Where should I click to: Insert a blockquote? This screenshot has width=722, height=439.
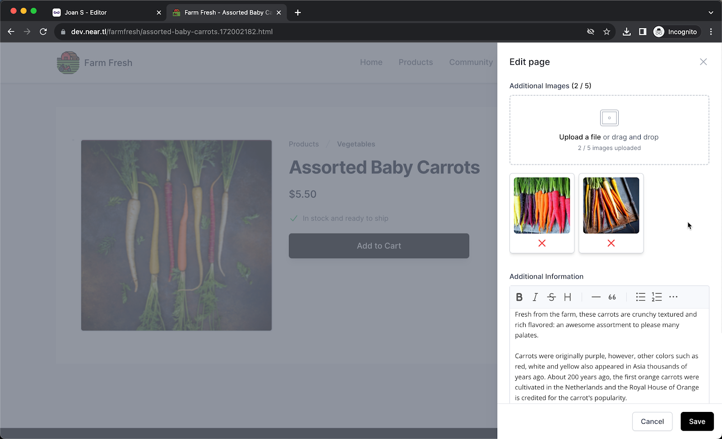[x=612, y=297]
